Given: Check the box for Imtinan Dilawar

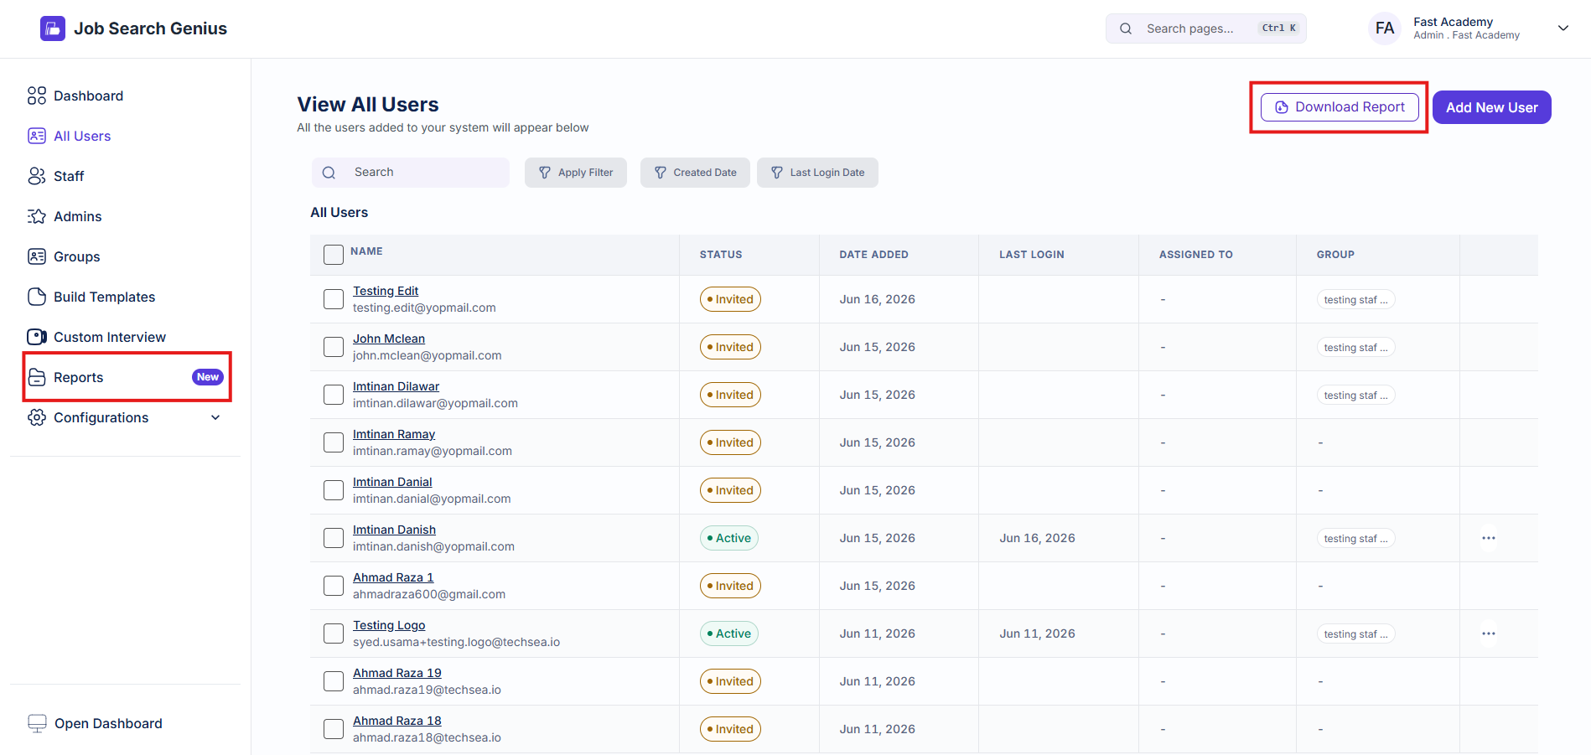Looking at the screenshot, I should click(x=334, y=395).
